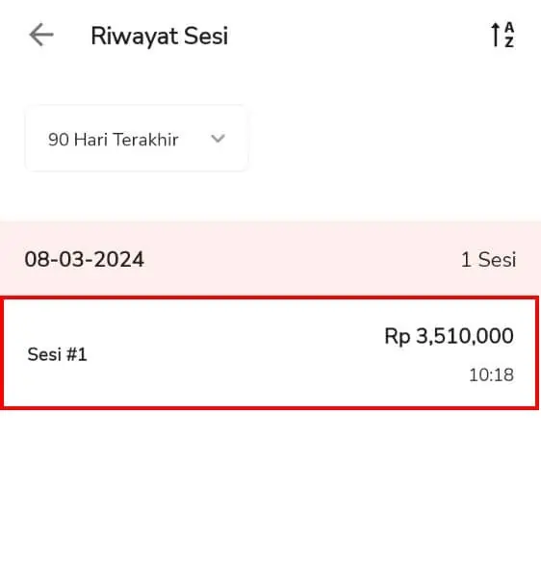541x568 pixels.
Task: Select the 90 Hari Terakhir text
Action: pyautogui.click(x=114, y=140)
